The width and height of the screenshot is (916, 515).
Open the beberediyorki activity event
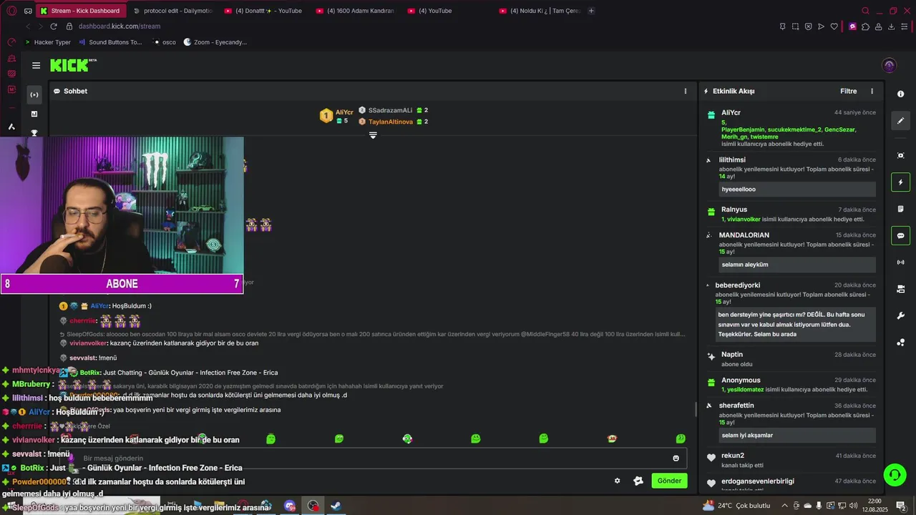pos(791,311)
